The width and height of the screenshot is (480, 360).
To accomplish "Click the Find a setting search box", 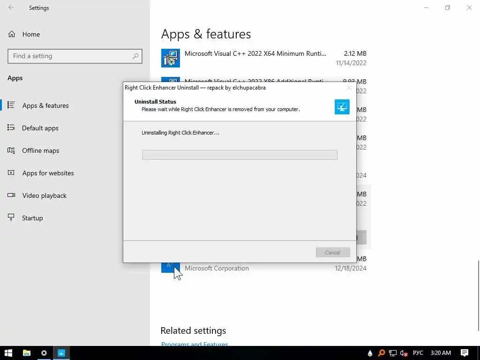I will (x=75, y=56).
